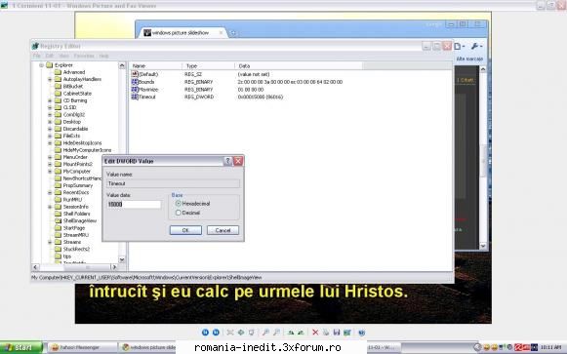
Task: Select the Decimal base option
Action: click(x=179, y=213)
